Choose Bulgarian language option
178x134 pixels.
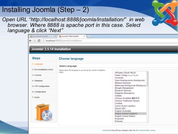(131, 93)
